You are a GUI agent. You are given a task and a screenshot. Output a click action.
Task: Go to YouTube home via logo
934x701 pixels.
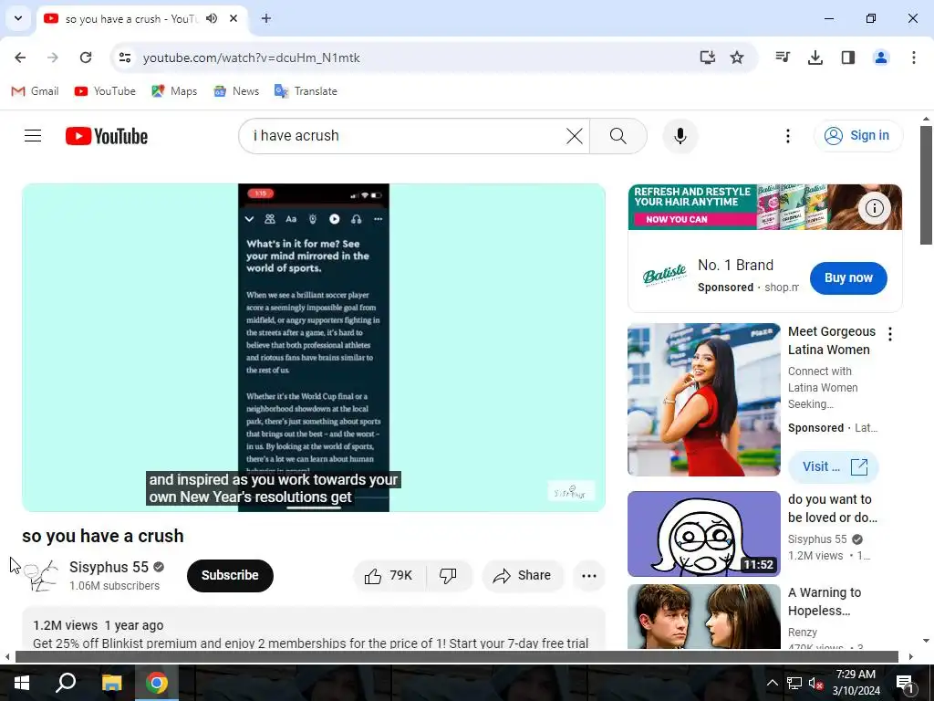[x=107, y=136]
